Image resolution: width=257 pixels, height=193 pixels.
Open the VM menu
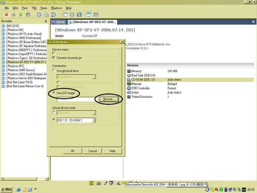click(x=34, y=8)
